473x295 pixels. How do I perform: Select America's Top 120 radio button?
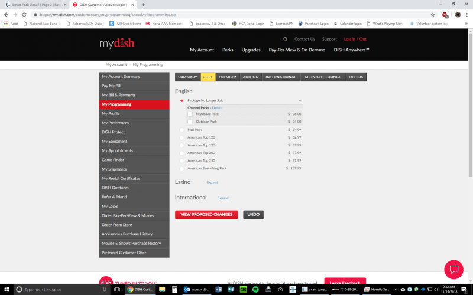click(182, 137)
